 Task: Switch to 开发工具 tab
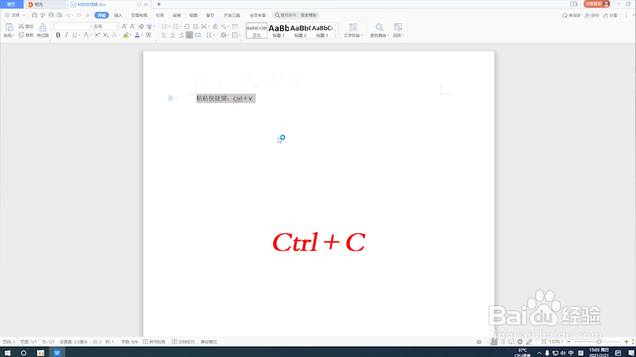point(232,15)
